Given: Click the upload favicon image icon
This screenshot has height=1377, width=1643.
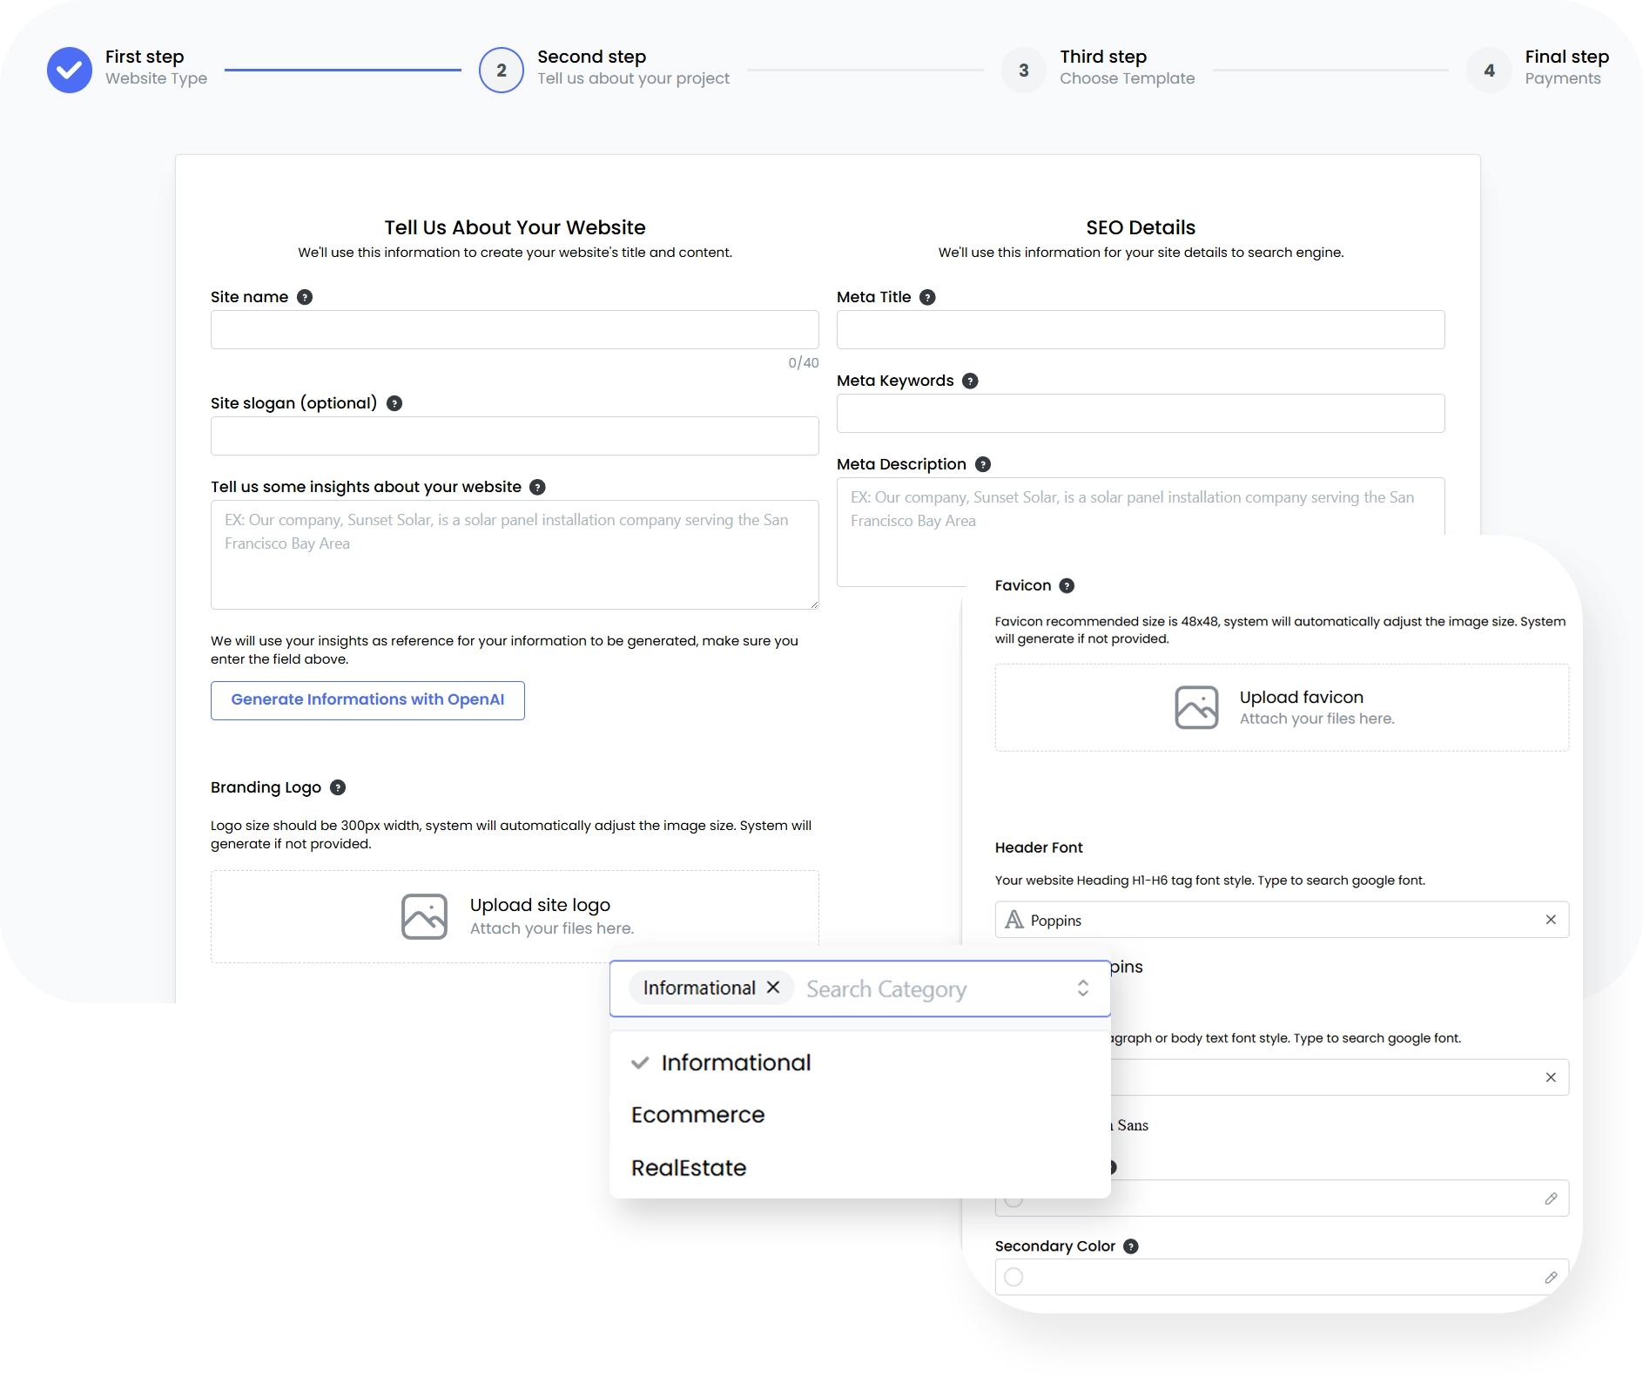Looking at the screenshot, I should [x=1197, y=707].
